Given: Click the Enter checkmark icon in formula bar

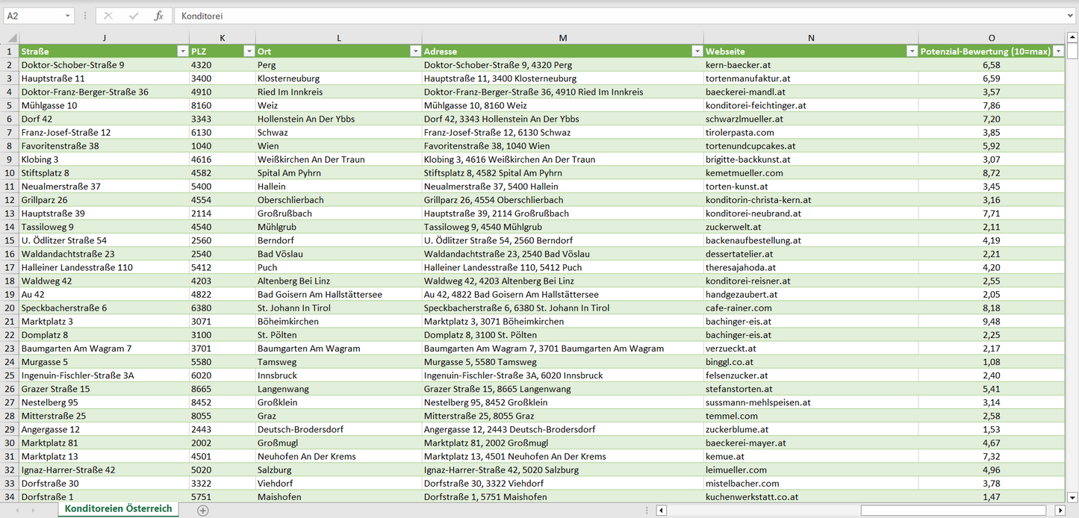Looking at the screenshot, I should (x=134, y=16).
